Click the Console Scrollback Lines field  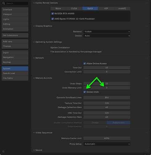click(x=107, y=98)
